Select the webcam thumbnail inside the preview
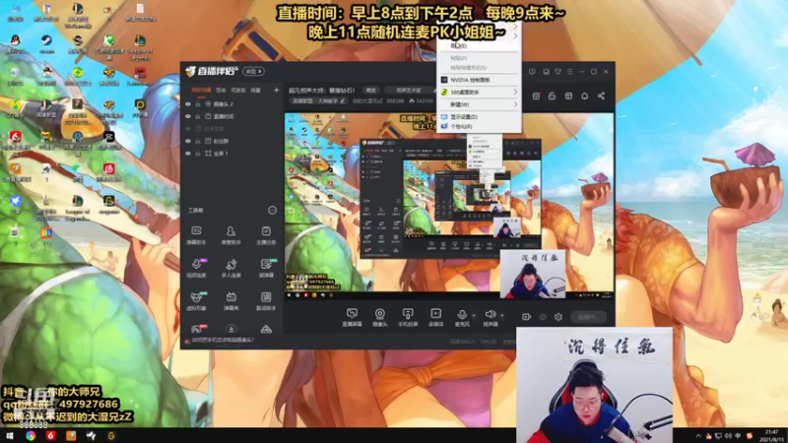788x443 pixels. click(x=533, y=274)
